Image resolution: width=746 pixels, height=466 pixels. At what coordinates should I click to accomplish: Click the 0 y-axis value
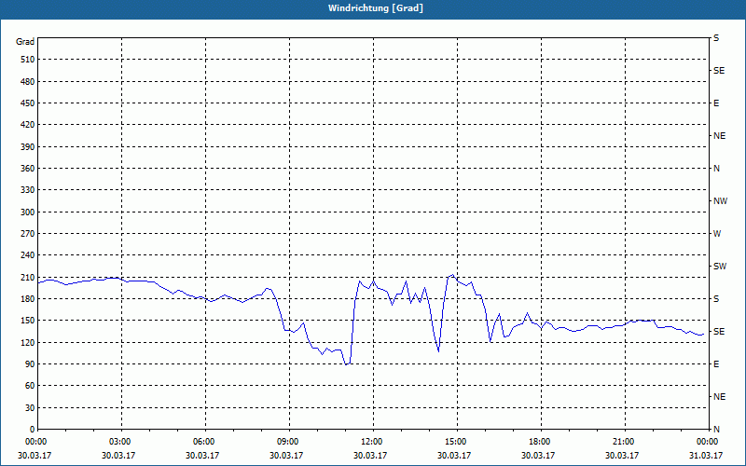32,430
